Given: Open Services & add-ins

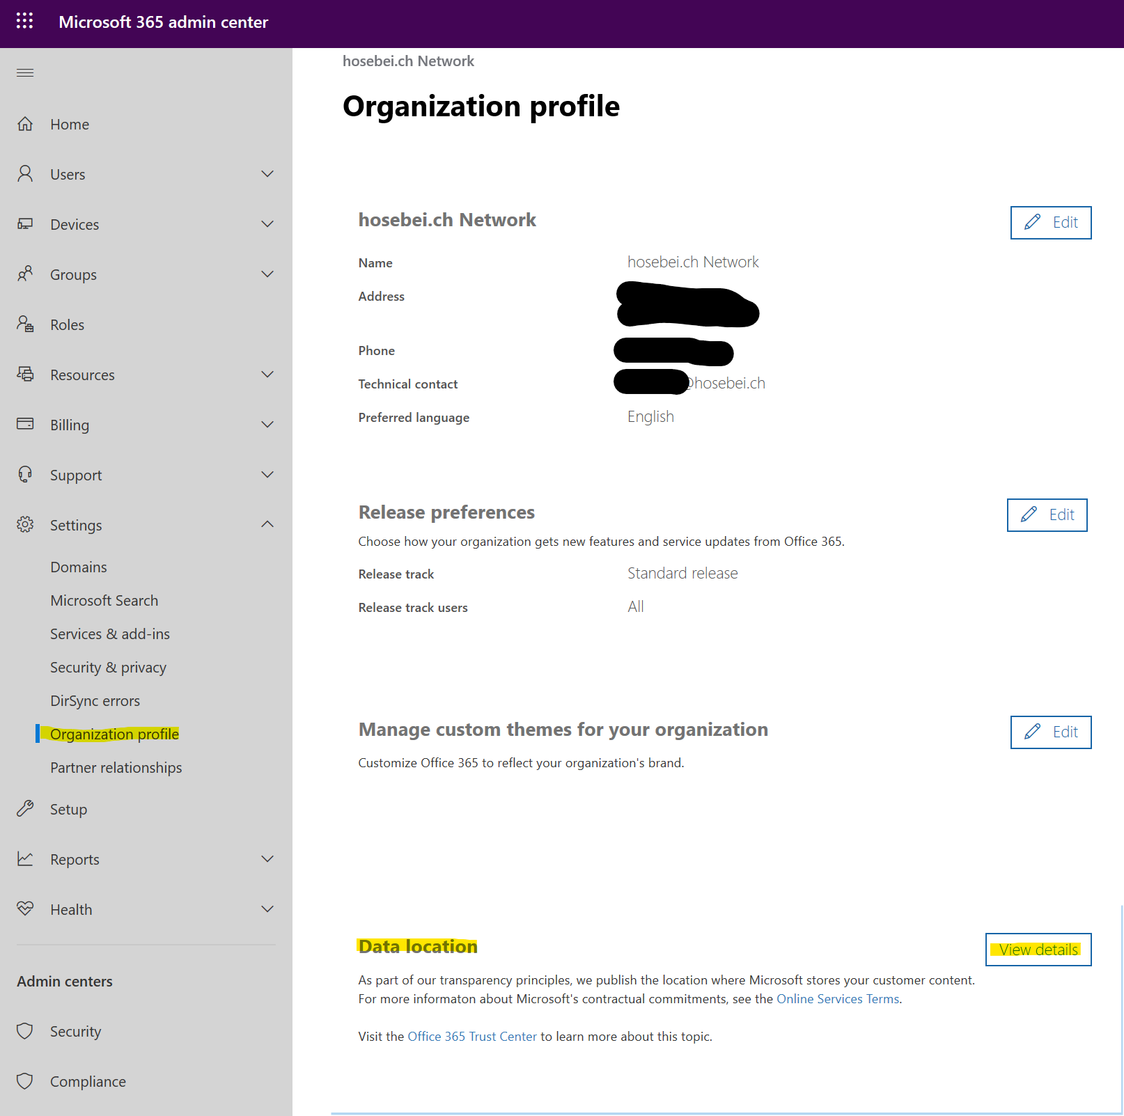Looking at the screenshot, I should (110, 634).
